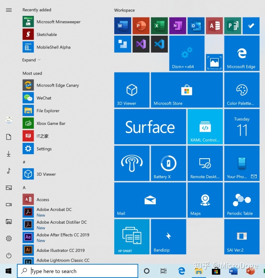Launch the Color Palette tile
Screen dimensions: 265x278
pos(242,90)
